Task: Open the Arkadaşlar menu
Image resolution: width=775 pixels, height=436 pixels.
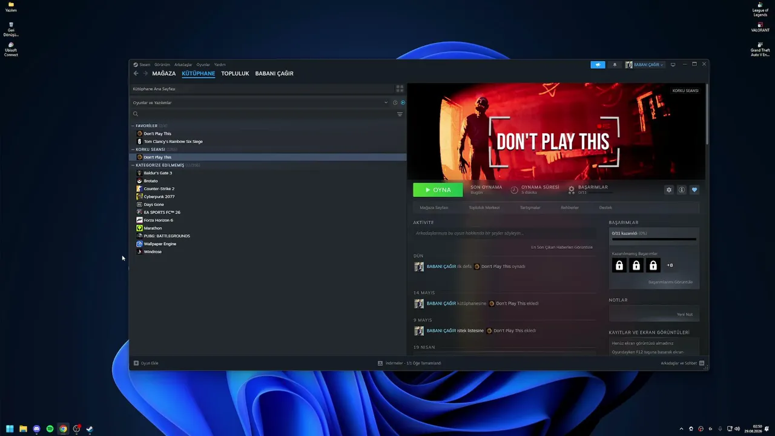Action: pyautogui.click(x=183, y=65)
